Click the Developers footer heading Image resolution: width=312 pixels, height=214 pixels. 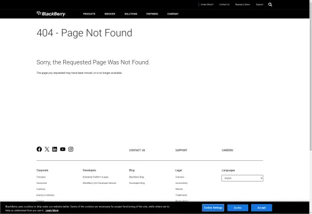(89, 170)
